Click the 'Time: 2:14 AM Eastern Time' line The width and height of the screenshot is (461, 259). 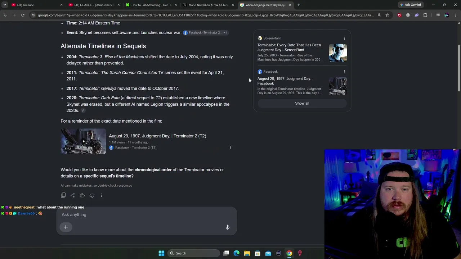pyautogui.click(x=93, y=23)
